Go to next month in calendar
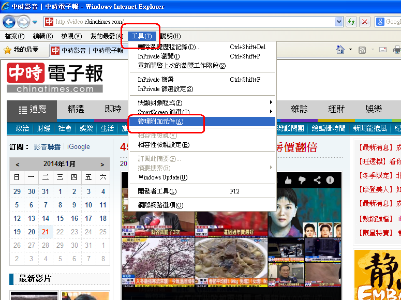The width and height of the screenshot is (401, 300). tap(102, 164)
